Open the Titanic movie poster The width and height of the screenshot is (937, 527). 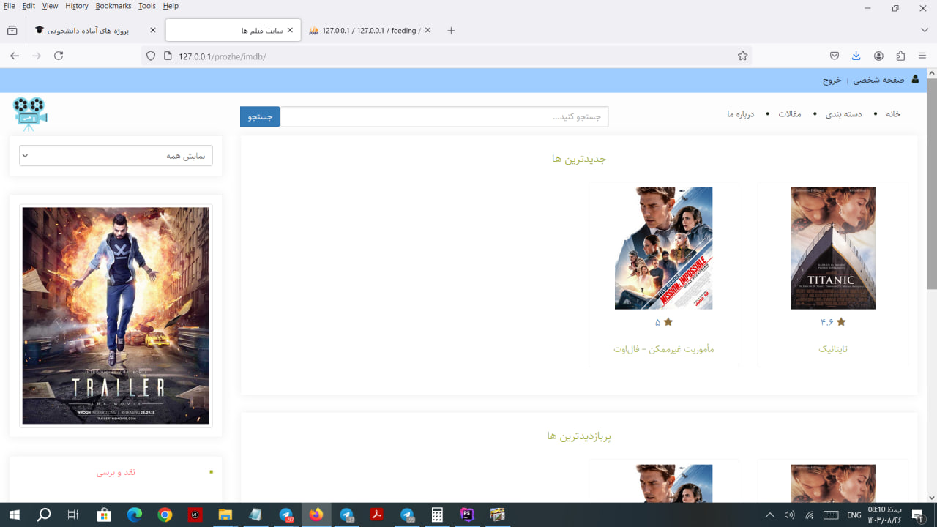coord(832,248)
